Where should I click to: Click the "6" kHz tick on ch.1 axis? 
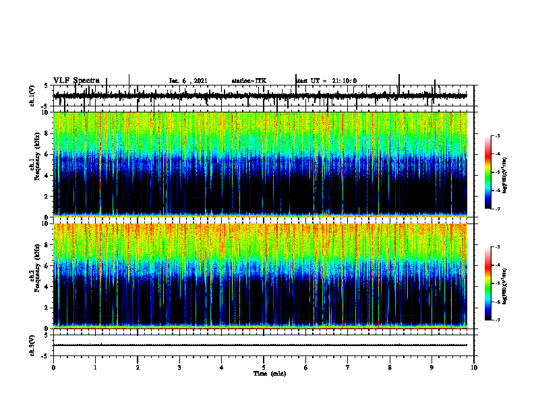pyautogui.click(x=47, y=154)
